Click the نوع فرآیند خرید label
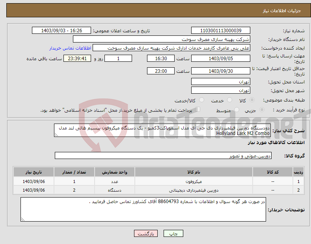The width and height of the screenshot is (311, 244). pos(289,110)
